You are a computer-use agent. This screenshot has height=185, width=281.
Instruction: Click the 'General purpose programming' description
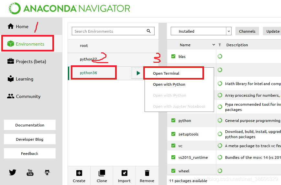click(x=253, y=121)
